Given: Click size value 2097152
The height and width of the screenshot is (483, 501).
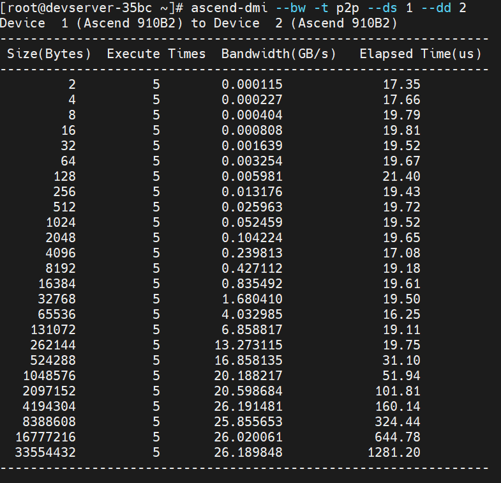Looking at the screenshot, I should [49, 391].
